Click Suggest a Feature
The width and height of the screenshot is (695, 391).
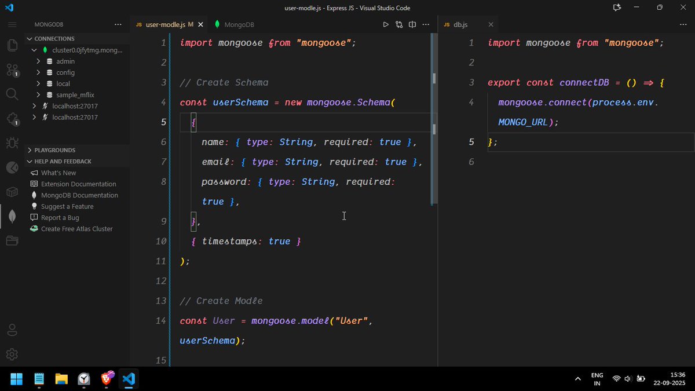(67, 206)
